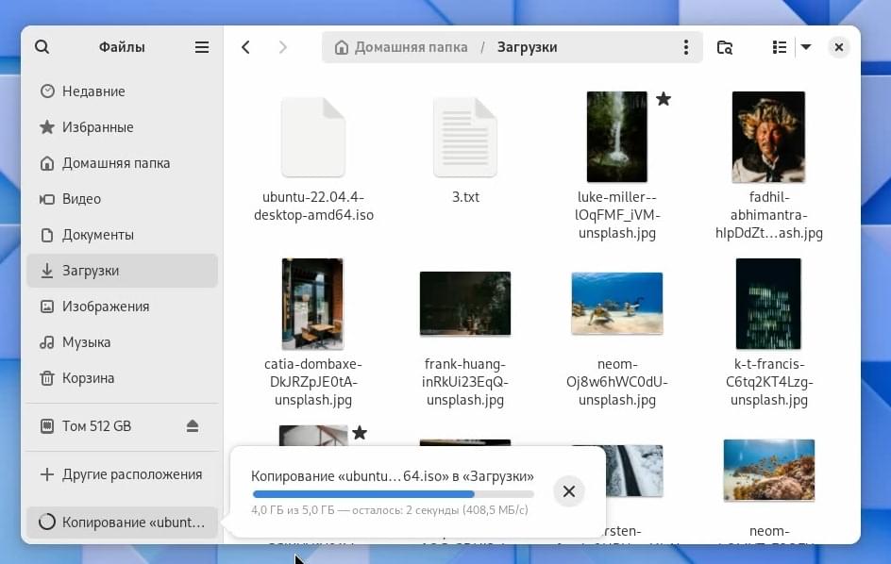The width and height of the screenshot is (891, 564).
Task: Click Загрузки in path bar
Action: tap(527, 47)
